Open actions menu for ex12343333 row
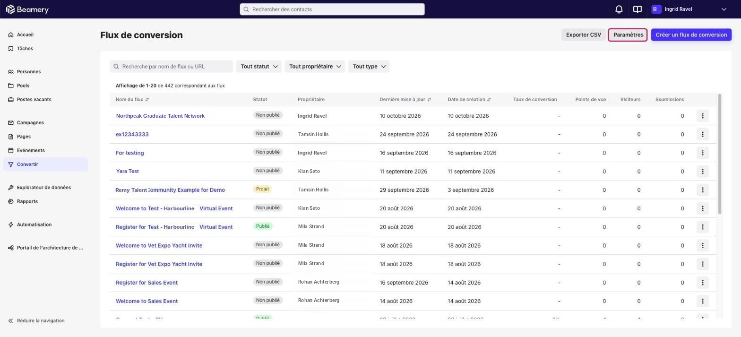The image size is (741, 337). [x=703, y=134]
